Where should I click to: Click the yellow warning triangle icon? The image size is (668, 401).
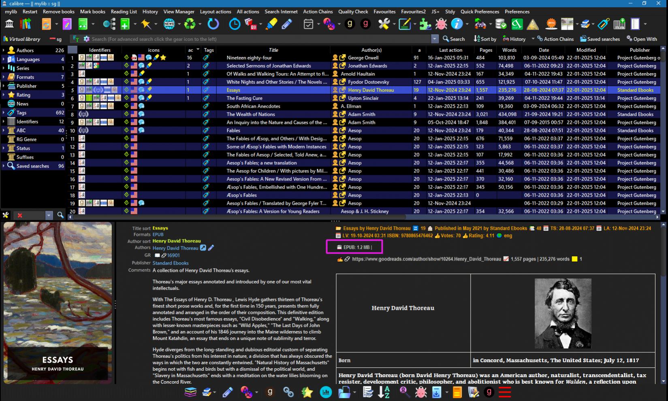coord(533,24)
